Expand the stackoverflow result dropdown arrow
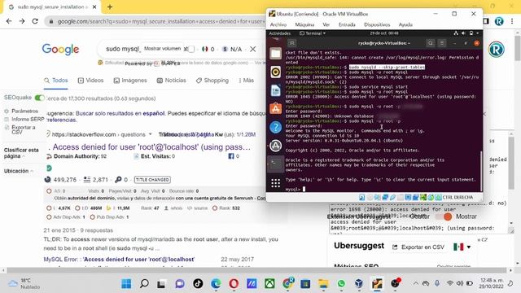This screenshot has width=521, height=293. pyautogui.click(x=150, y=134)
